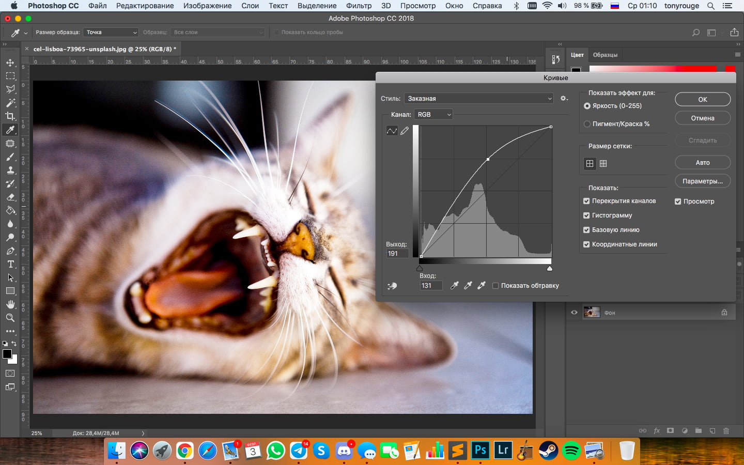Open the Канал RGB channel dropdown

point(433,115)
